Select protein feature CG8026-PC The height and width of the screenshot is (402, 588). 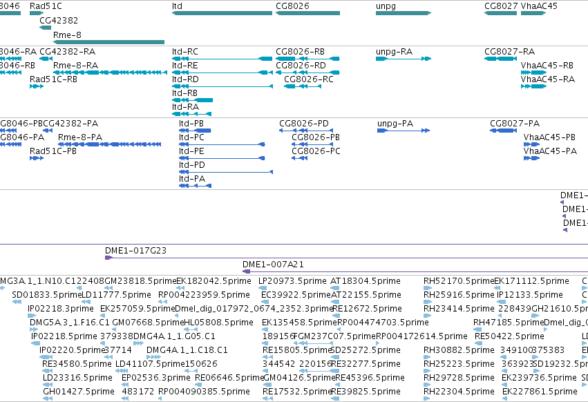[300, 158]
